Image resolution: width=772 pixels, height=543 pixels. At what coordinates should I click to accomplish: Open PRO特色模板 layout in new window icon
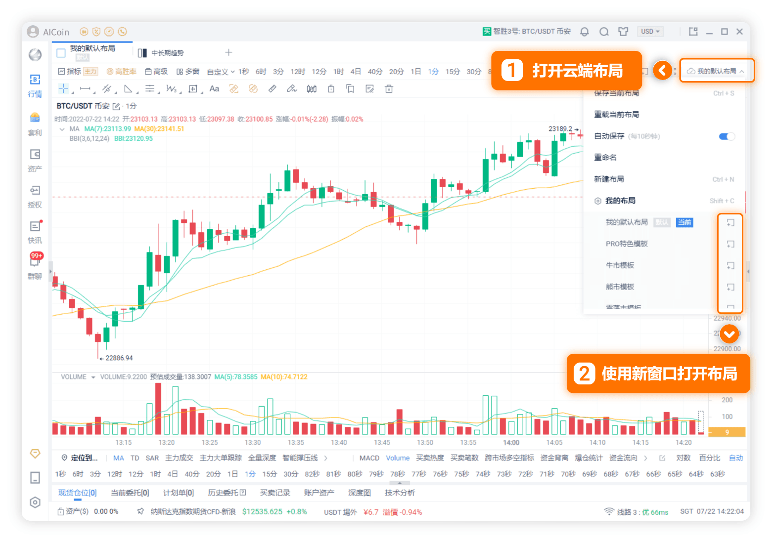pos(730,244)
